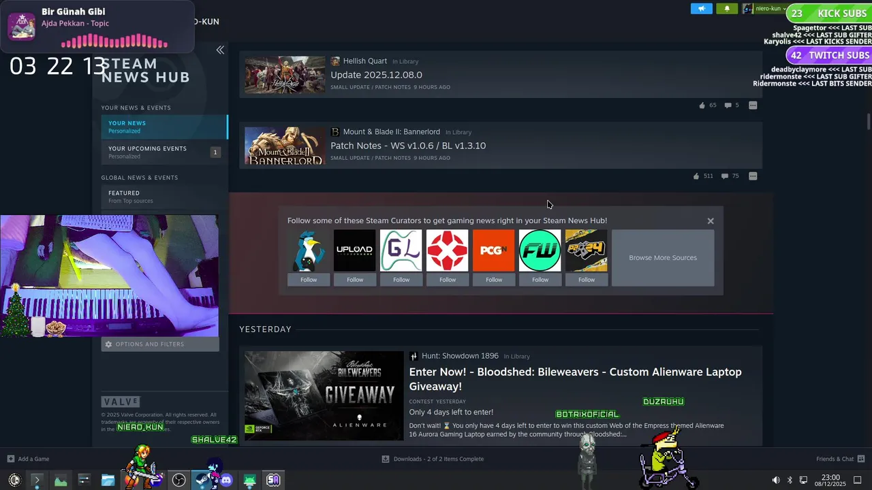Viewport: 872px width, 490px height.
Task: Follow the Upload curator
Action: pos(355,280)
